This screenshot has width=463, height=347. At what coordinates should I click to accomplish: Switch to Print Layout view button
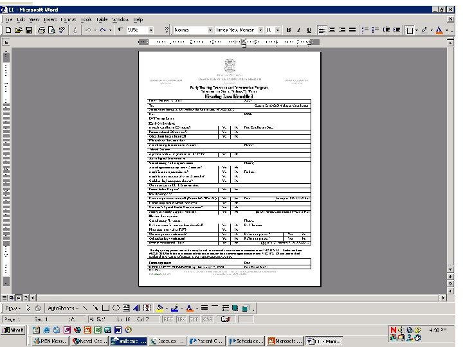pos(18,298)
